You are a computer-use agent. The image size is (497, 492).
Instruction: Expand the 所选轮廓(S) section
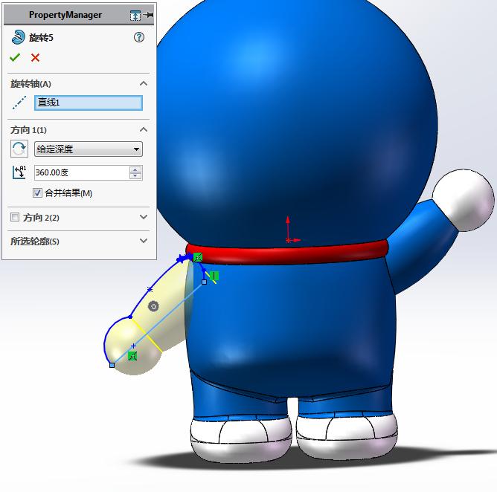pos(144,241)
